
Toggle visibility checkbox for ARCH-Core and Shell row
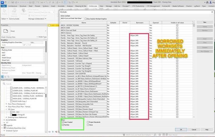coord(177,30)
